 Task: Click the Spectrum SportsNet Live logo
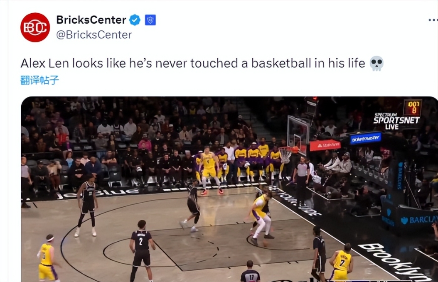pyautogui.click(x=396, y=121)
